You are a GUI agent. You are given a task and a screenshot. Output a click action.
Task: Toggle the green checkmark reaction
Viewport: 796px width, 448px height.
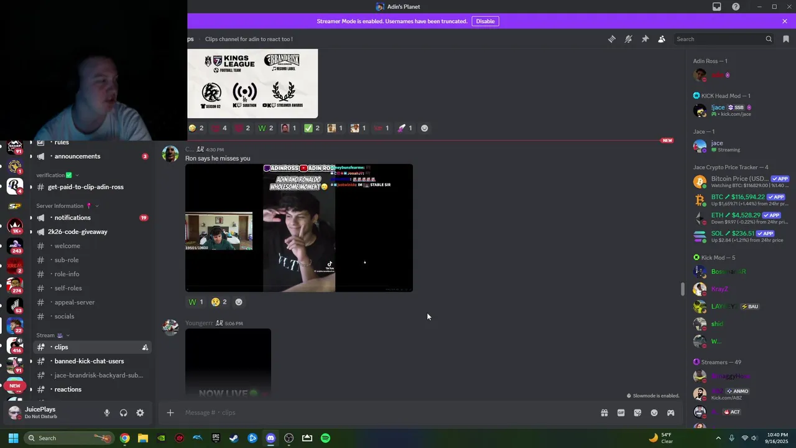(312, 128)
